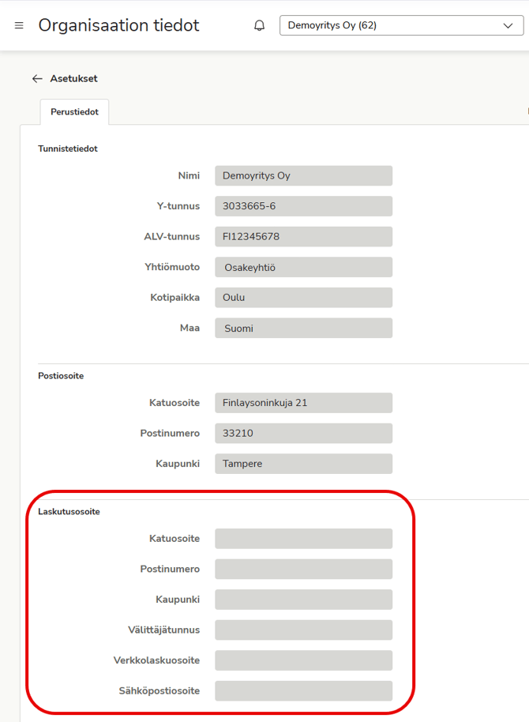This screenshot has height=722, width=529.
Task: Select the Perustiedot tab
Action: pyautogui.click(x=74, y=112)
